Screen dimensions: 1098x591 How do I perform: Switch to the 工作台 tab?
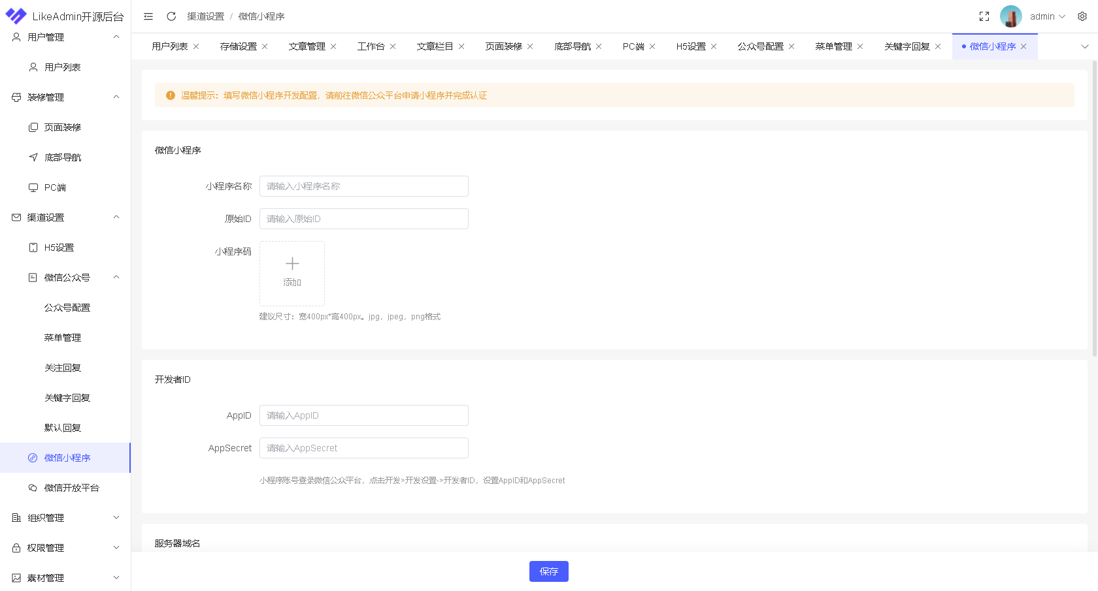tap(371, 46)
